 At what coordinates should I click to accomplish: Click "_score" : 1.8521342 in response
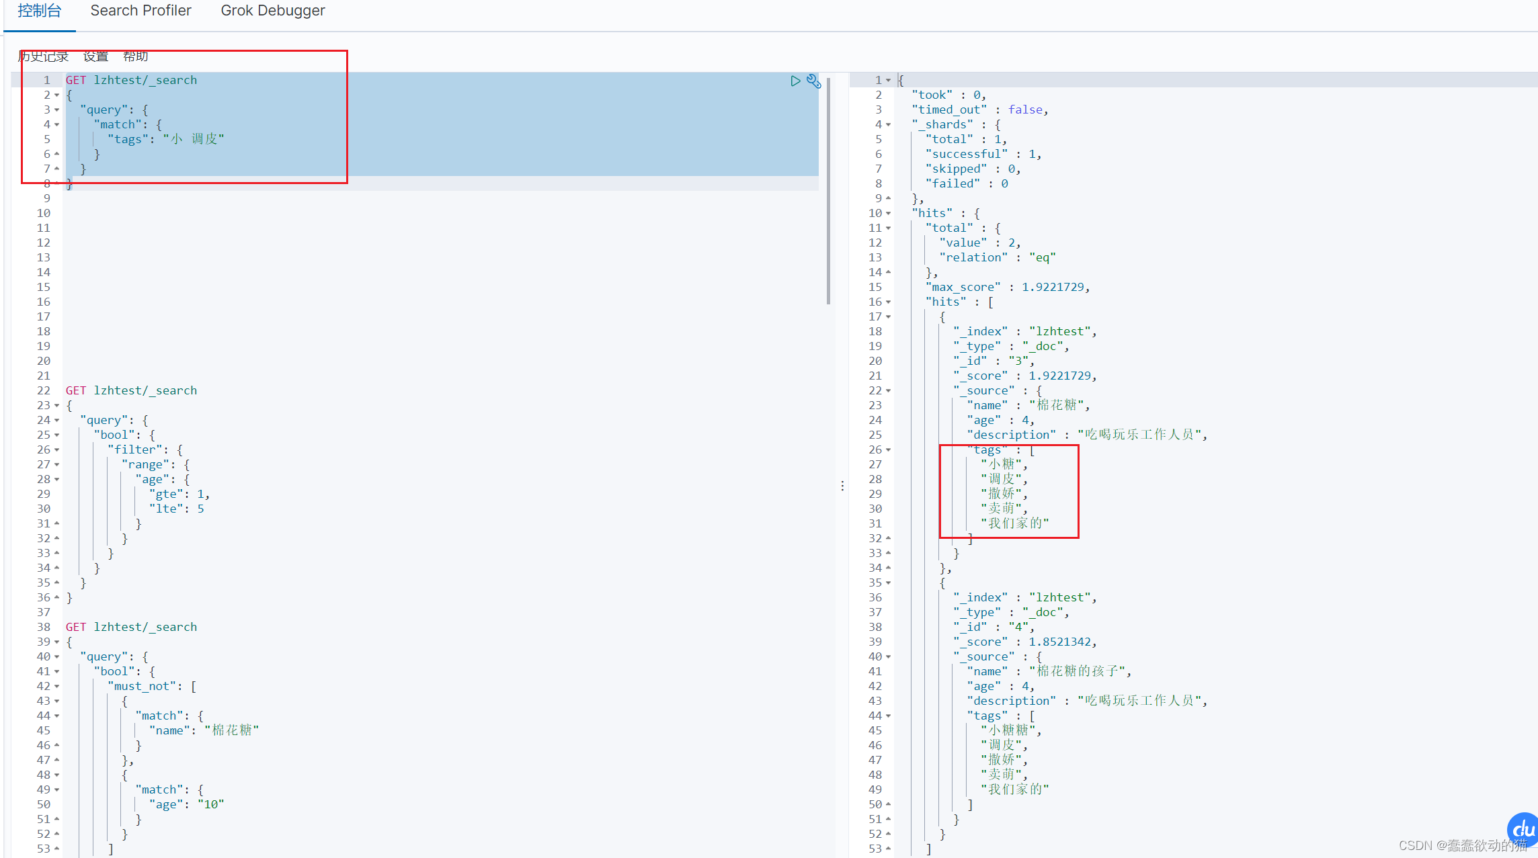click(1025, 642)
